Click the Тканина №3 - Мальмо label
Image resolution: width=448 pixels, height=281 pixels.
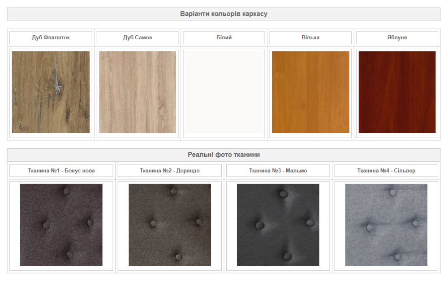tap(278, 171)
